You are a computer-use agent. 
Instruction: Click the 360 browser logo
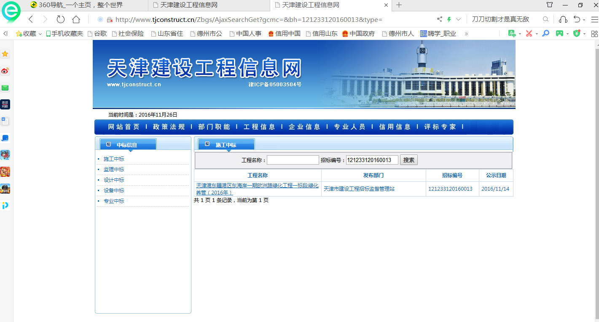coord(11,12)
